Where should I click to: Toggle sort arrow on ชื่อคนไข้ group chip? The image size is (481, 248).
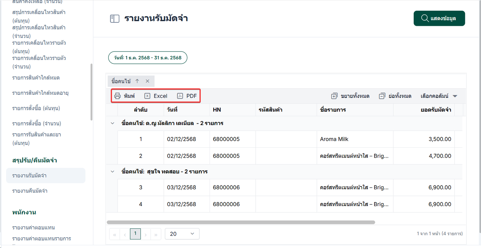point(137,81)
